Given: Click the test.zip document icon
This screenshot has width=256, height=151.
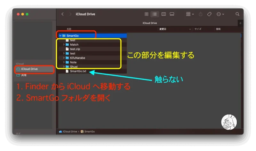Looking at the screenshot, I should [x=67, y=49].
